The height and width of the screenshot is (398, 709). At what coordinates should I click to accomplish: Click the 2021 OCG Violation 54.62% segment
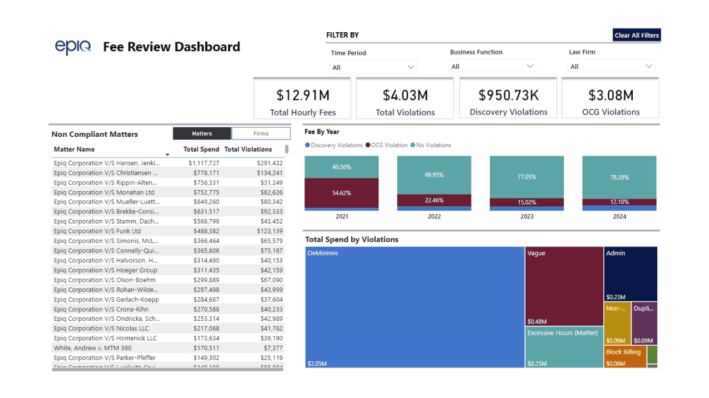tap(342, 193)
